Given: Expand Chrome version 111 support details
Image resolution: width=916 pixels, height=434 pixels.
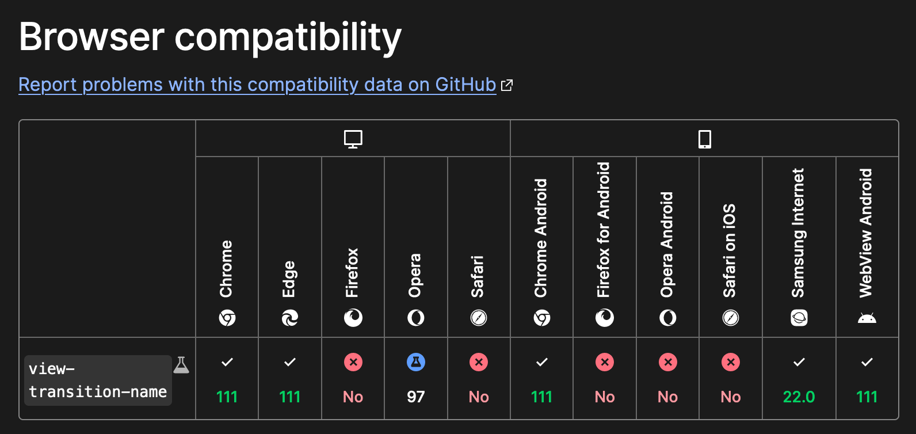Looking at the screenshot, I should click(x=227, y=379).
